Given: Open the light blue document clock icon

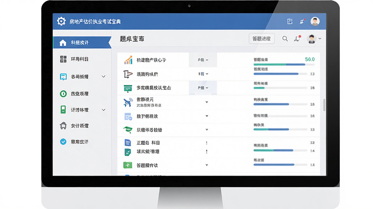Looking at the screenshot, I should (x=128, y=116).
